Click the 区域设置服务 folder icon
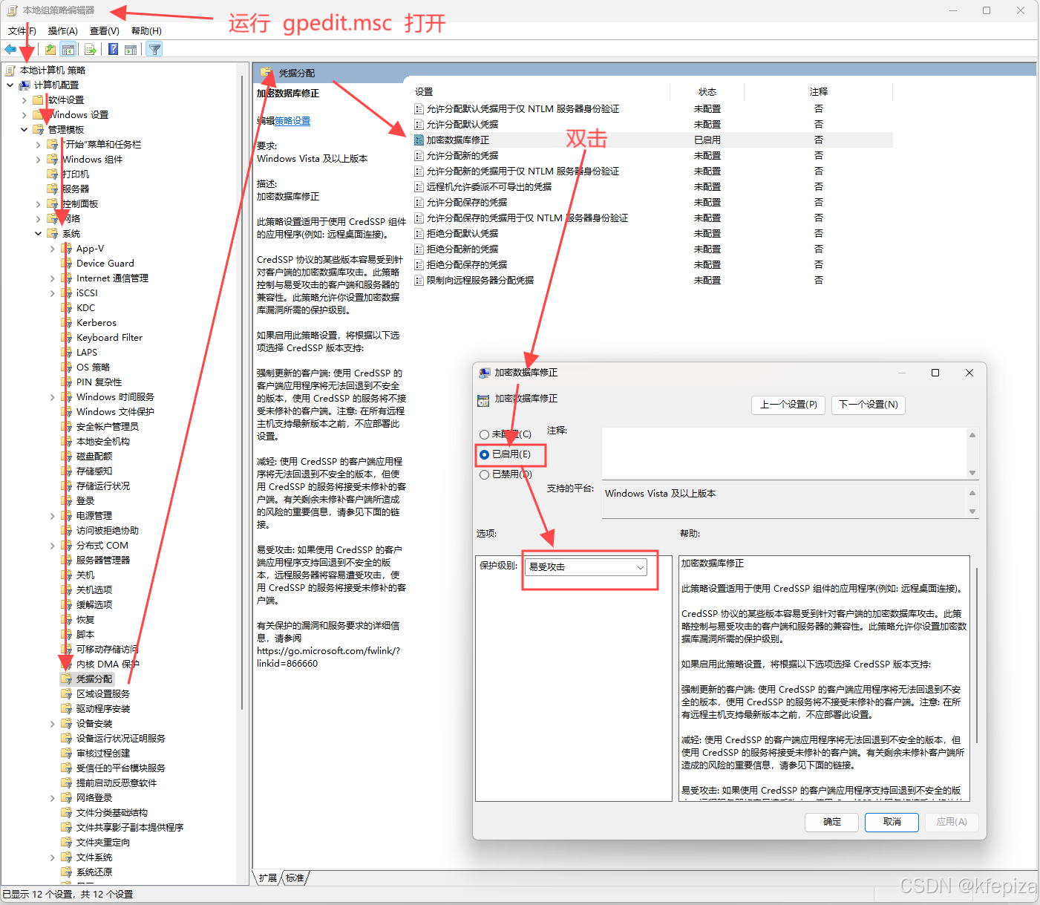This screenshot has width=1040, height=905. pyautogui.click(x=67, y=694)
